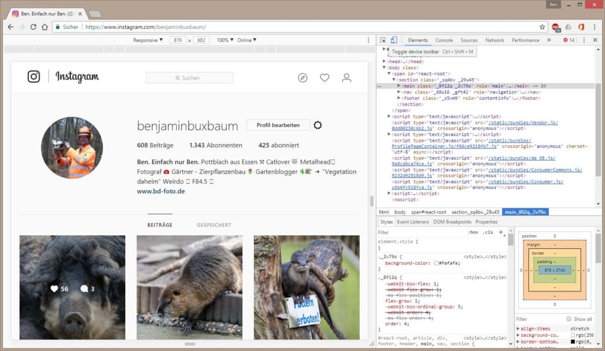
Task: Open the 100% zoom dropdown
Action: pos(225,40)
